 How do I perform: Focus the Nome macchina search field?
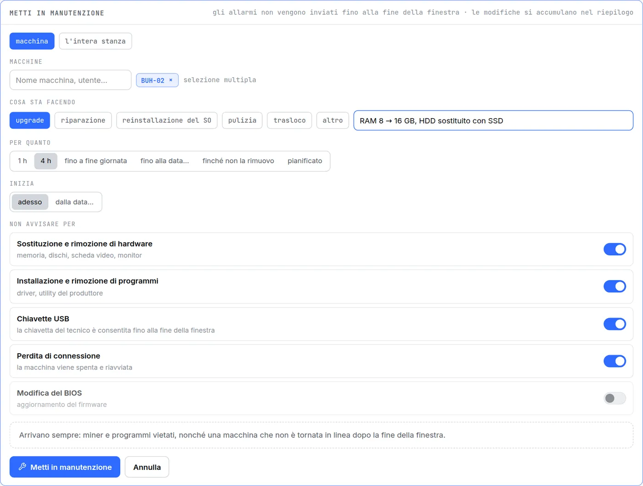point(70,80)
